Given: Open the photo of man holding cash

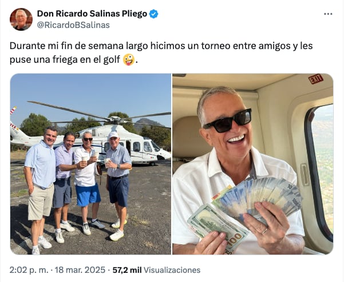Looking at the screenshot, I should tap(253, 164).
